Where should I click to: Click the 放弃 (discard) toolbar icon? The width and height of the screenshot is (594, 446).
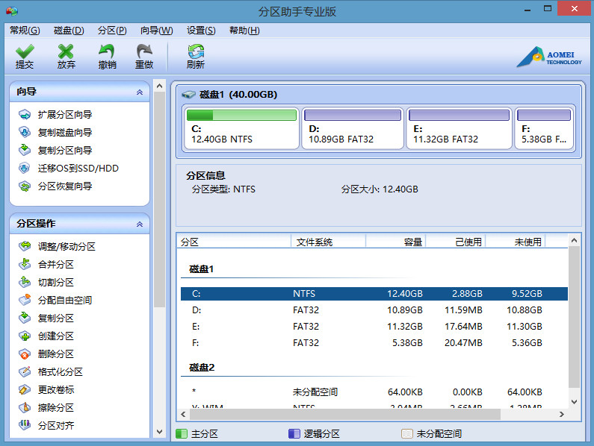[66, 56]
